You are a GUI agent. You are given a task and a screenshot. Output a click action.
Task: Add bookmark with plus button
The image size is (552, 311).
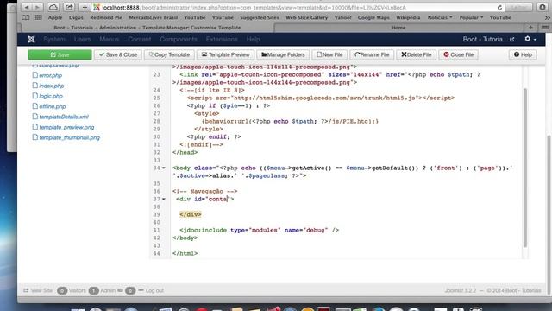[x=85, y=7]
